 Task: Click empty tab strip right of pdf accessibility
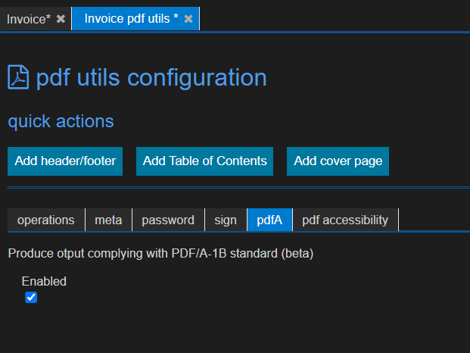434,220
